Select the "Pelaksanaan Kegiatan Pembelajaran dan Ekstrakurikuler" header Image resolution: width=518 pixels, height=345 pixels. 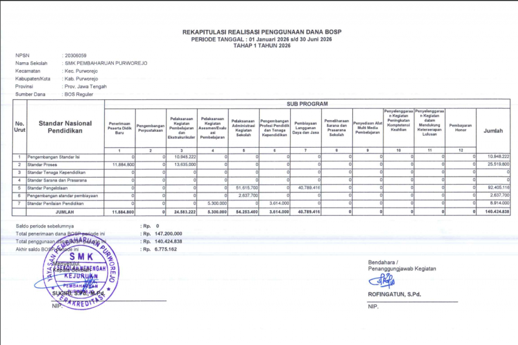click(181, 128)
